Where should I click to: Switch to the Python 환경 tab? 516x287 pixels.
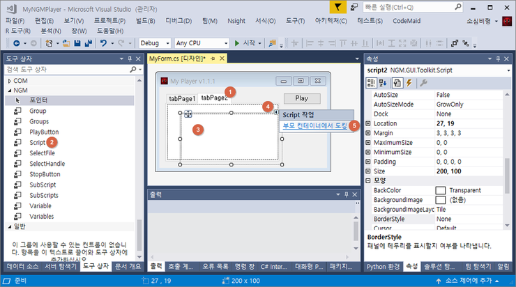coord(384,267)
